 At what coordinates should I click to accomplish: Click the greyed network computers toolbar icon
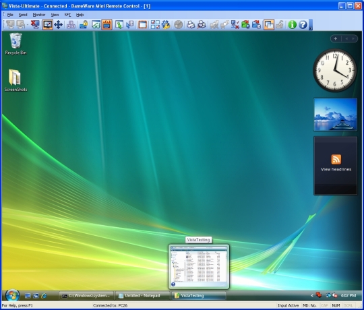point(214,24)
